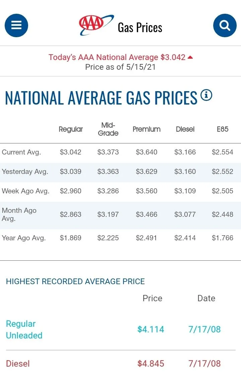The height and width of the screenshot is (377, 241).
Task: Click the AAA logo
Action: 96,25
